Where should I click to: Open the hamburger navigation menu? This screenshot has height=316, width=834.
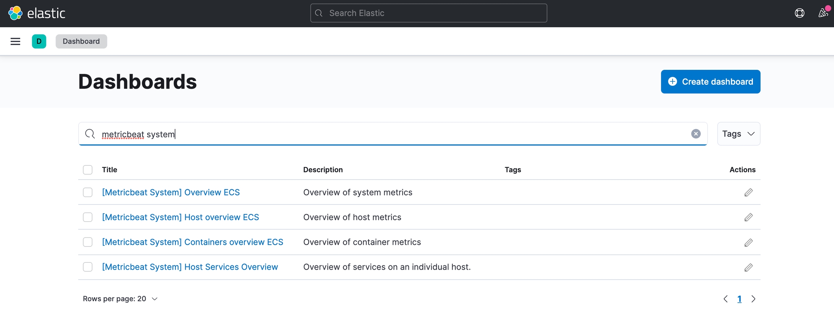click(15, 41)
